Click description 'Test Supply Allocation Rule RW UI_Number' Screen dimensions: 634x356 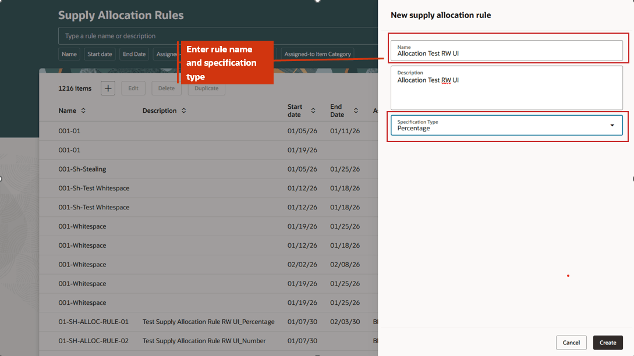(x=204, y=341)
